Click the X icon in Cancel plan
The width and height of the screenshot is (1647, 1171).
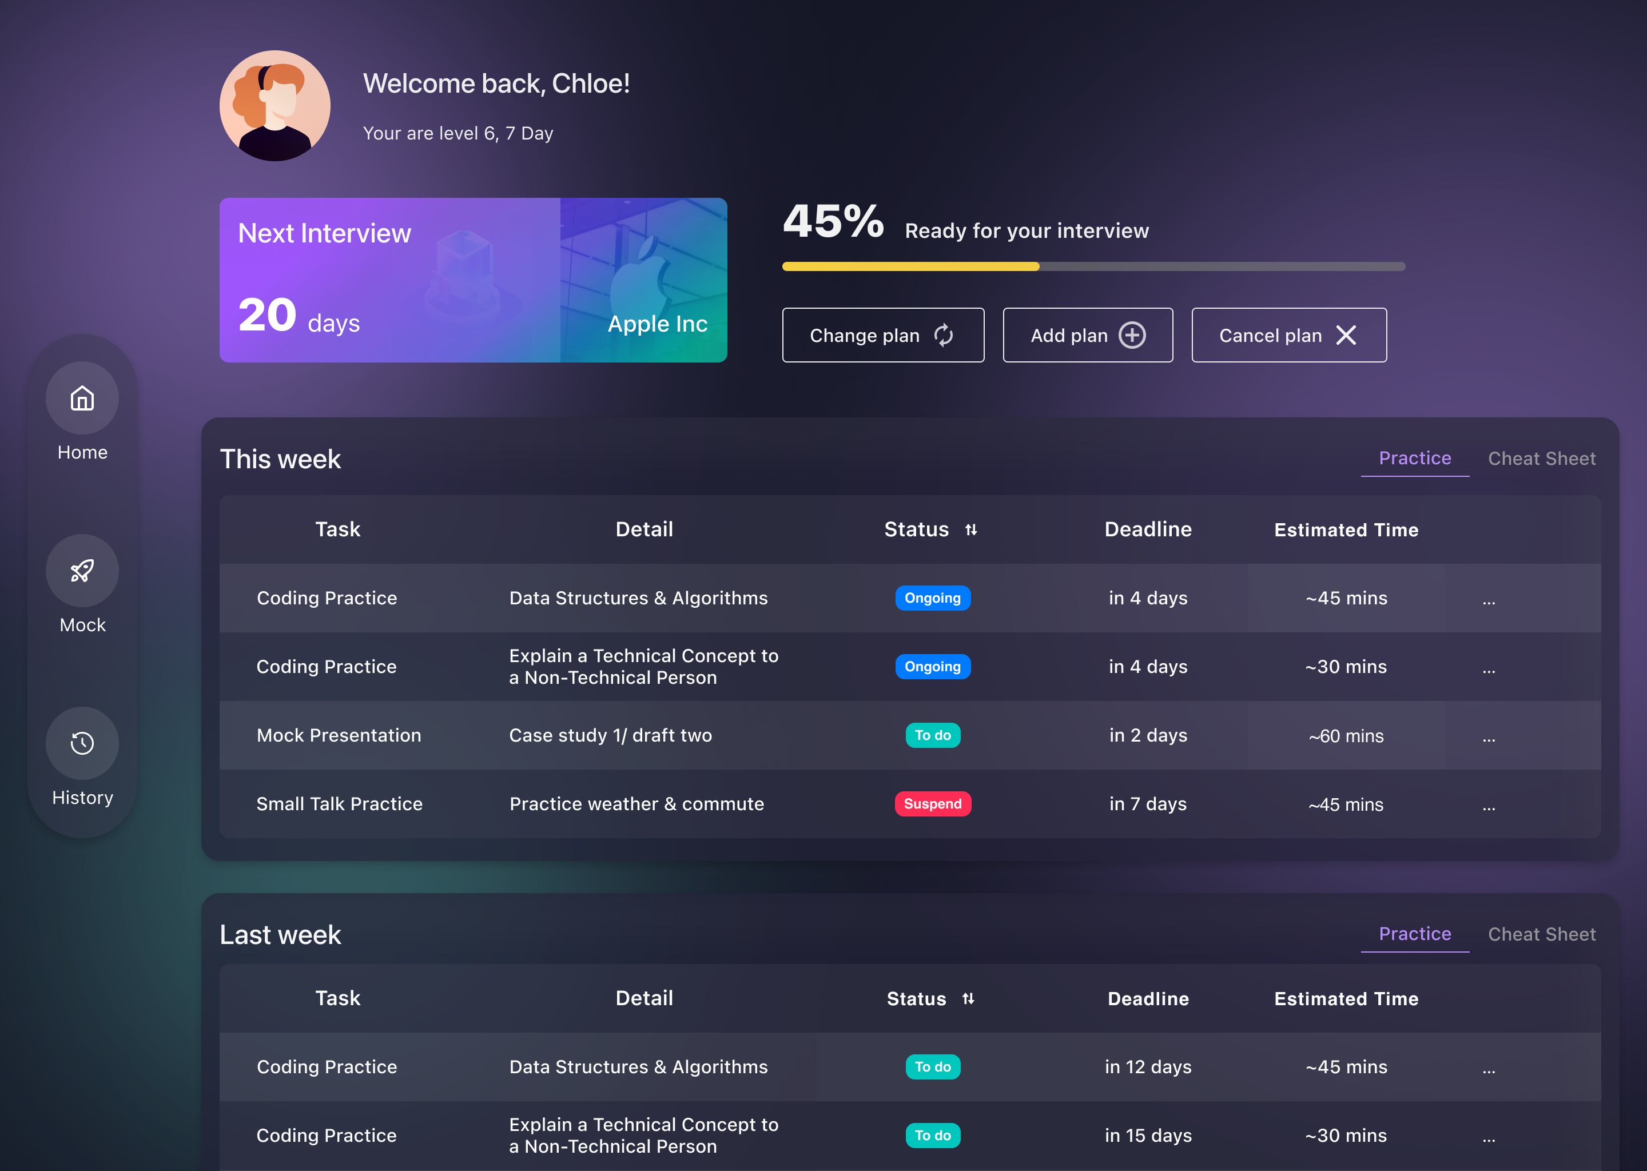pos(1346,335)
